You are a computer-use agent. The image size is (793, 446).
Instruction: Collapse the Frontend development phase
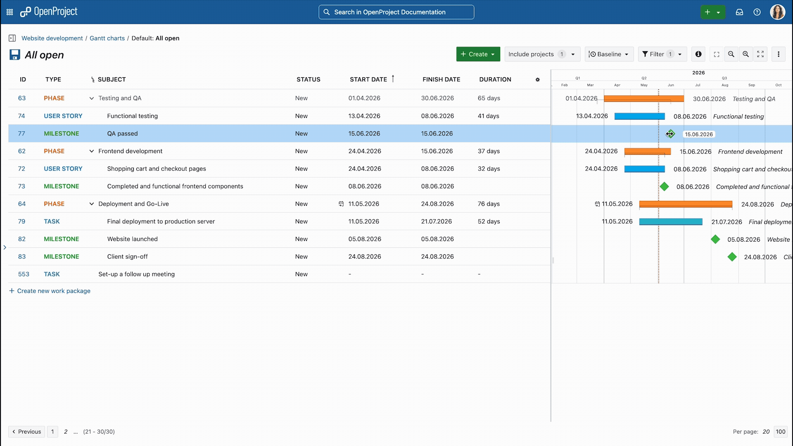click(x=91, y=151)
